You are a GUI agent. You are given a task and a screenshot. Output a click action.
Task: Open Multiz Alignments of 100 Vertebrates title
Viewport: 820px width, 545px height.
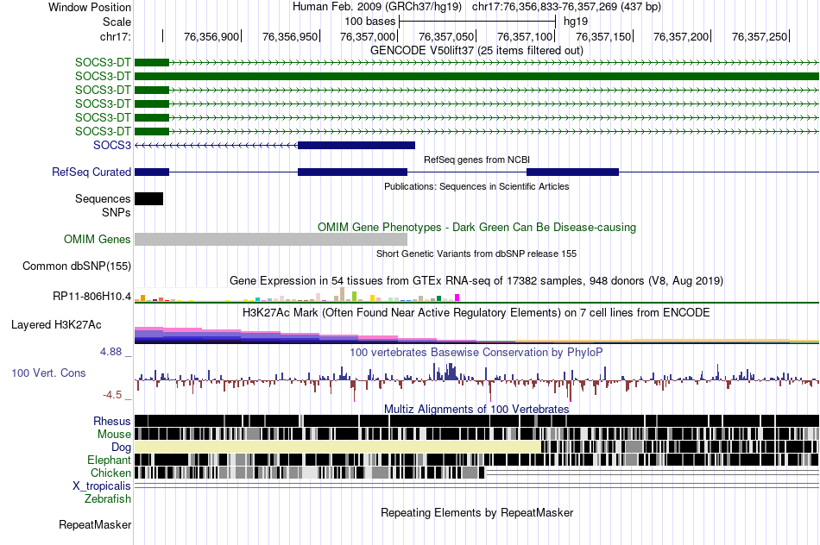476,409
